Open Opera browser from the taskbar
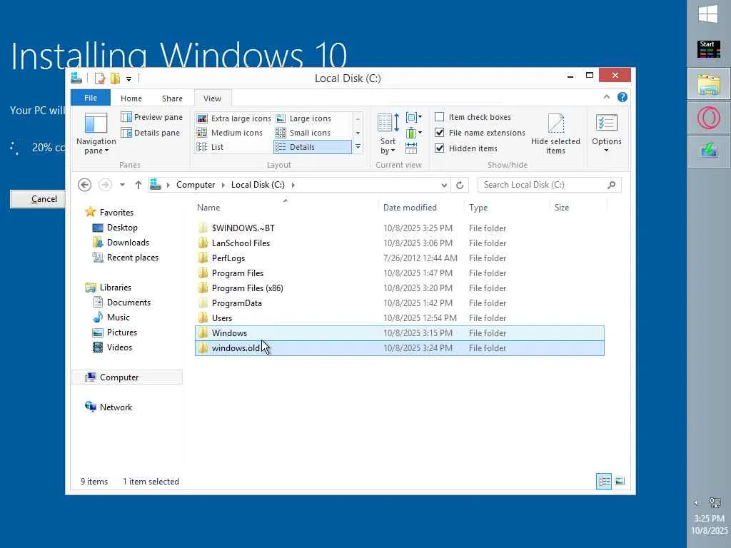The width and height of the screenshot is (731, 548). (x=709, y=118)
